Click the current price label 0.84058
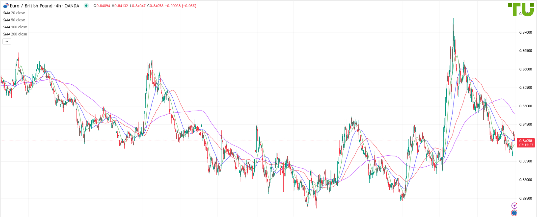 coord(526,141)
